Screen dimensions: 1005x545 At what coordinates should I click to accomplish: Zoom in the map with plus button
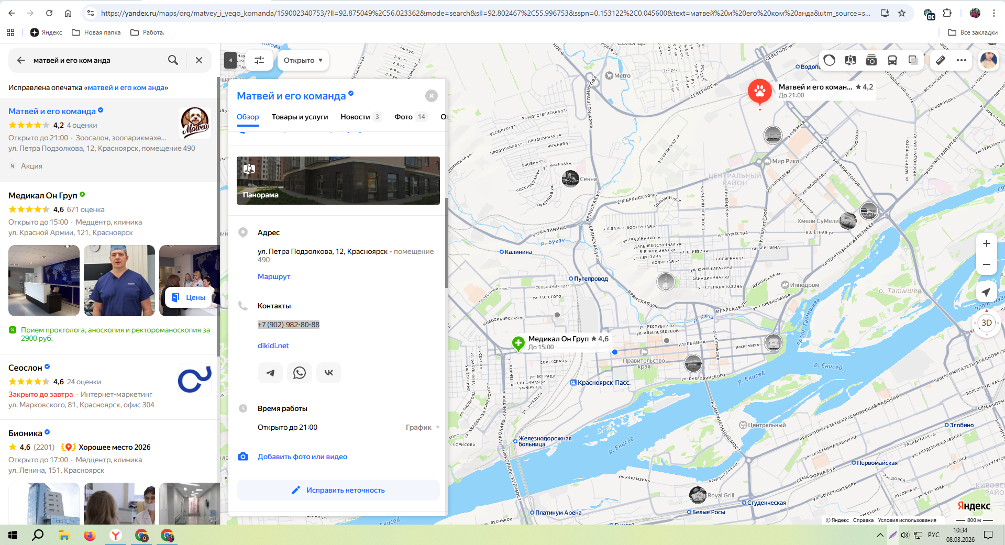pyautogui.click(x=986, y=243)
